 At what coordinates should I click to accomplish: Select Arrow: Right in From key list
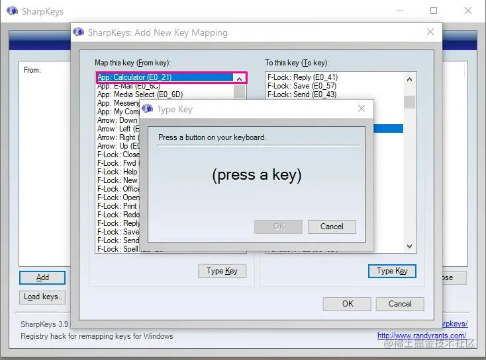click(x=118, y=137)
